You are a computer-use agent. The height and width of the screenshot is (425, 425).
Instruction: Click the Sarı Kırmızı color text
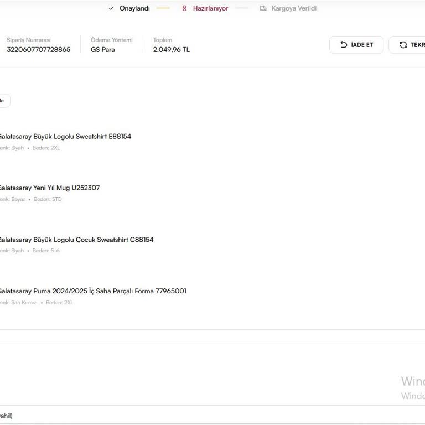pos(24,303)
